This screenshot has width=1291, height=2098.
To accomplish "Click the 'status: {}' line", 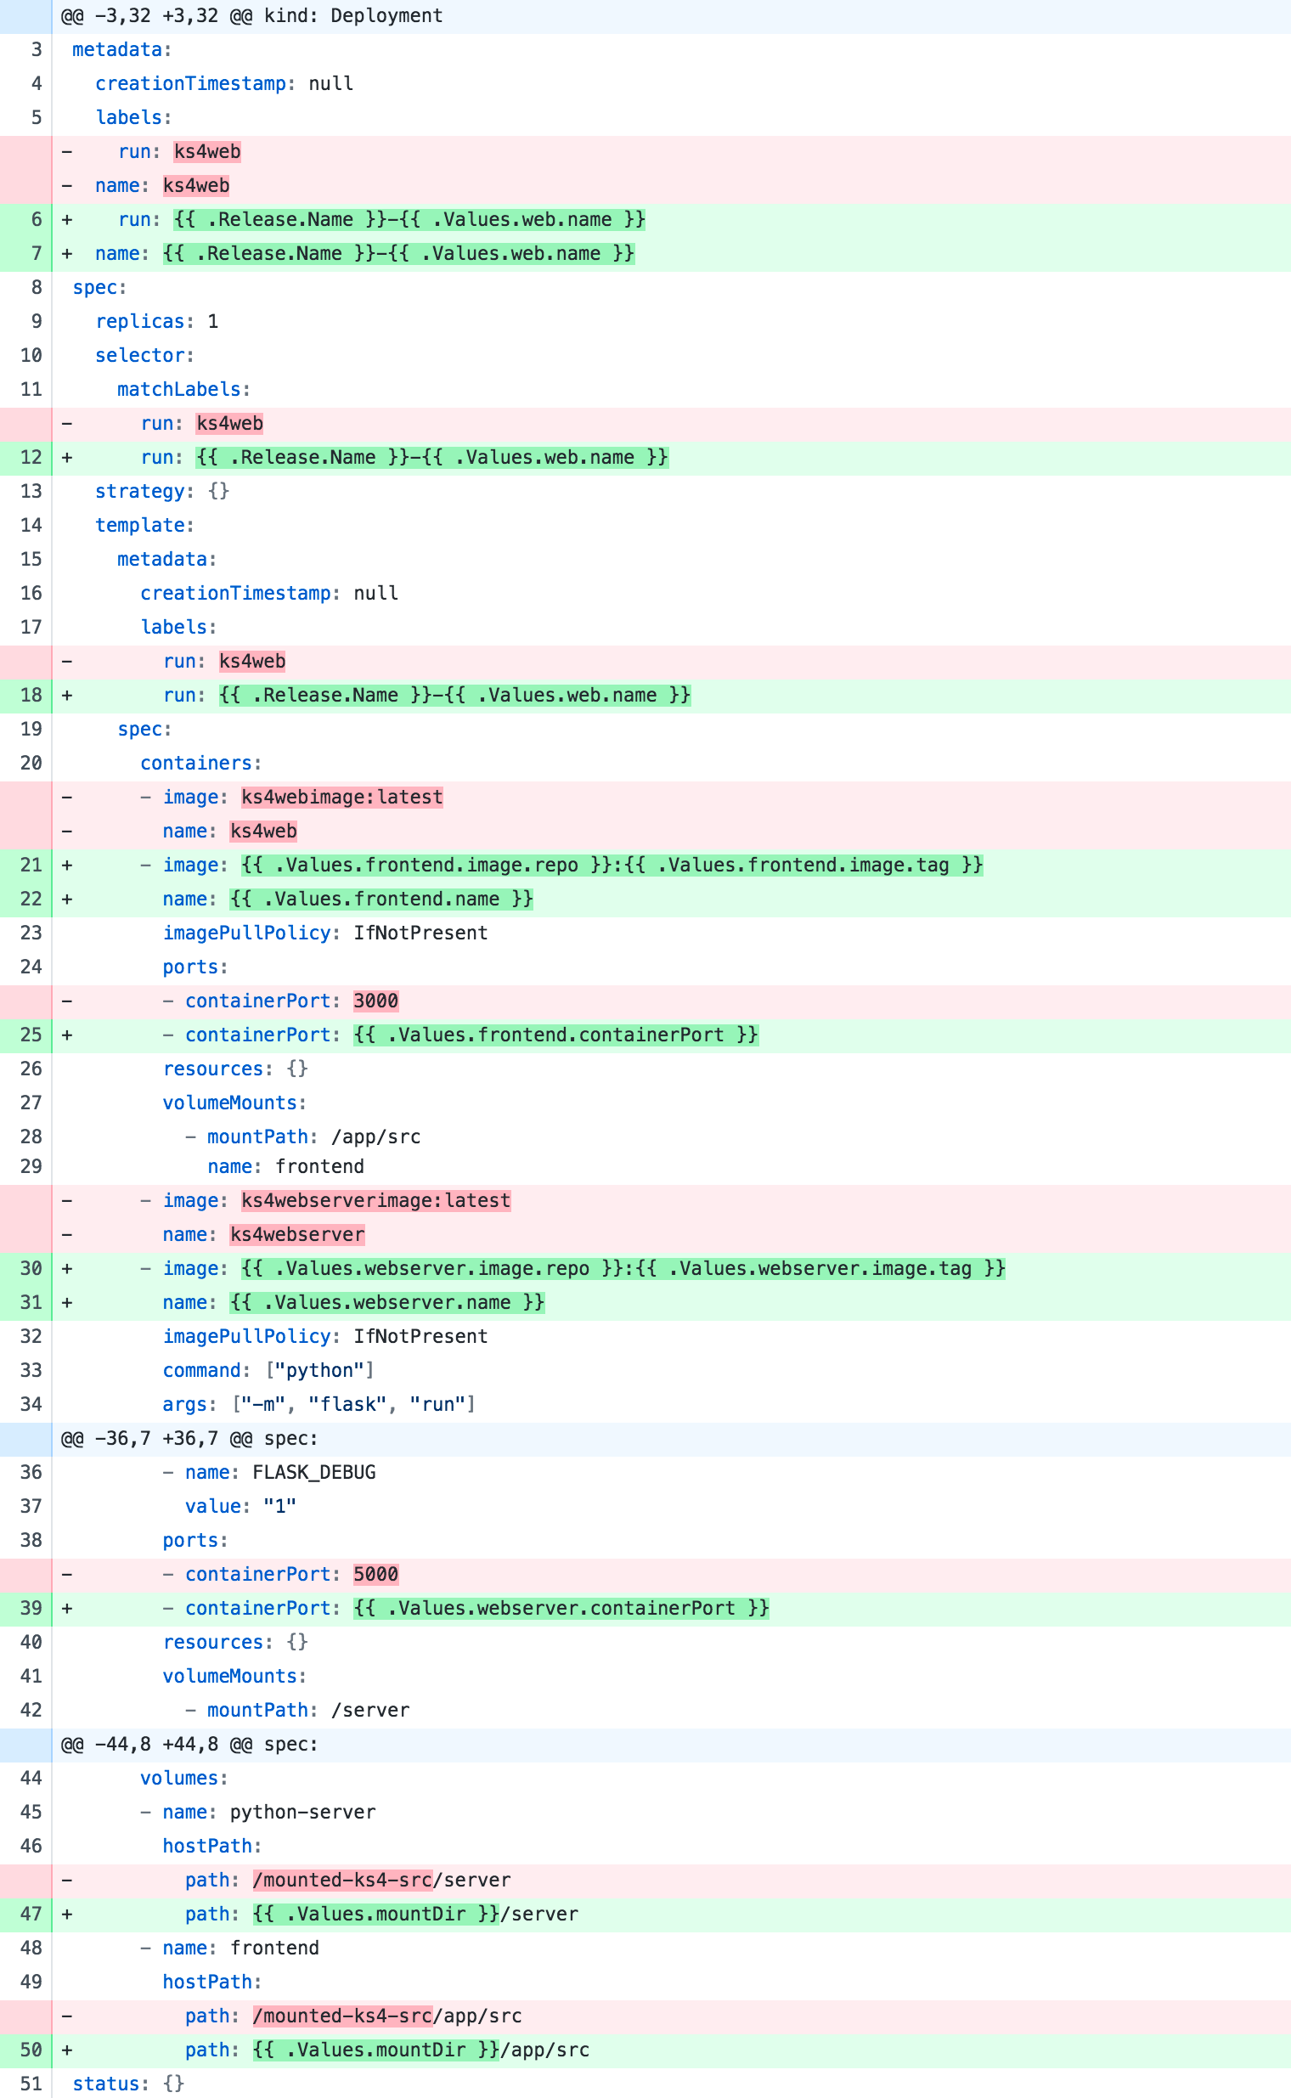I will pos(671,2084).
